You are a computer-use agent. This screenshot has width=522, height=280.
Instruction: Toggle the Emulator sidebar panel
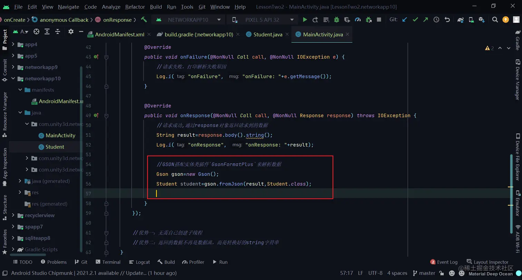click(x=518, y=203)
